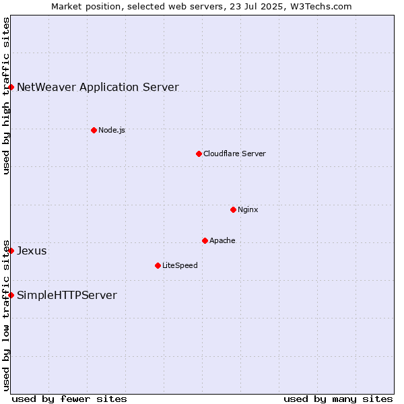Viewport: 404px width, 404px height.
Task: Click the 'used by fewer sites' axis label
Action: coord(69,399)
